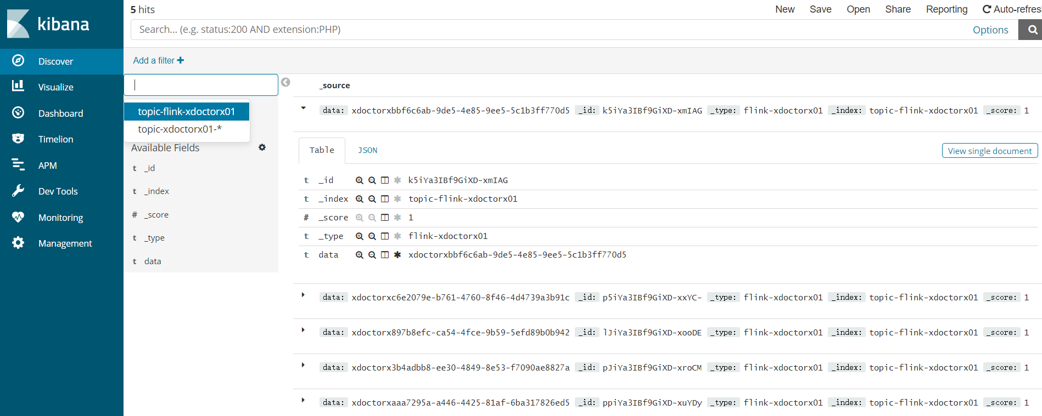This screenshot has height=416, width=1042.
Task: Click the Monitoring heartbeat icon
Action: pos(18,217)
